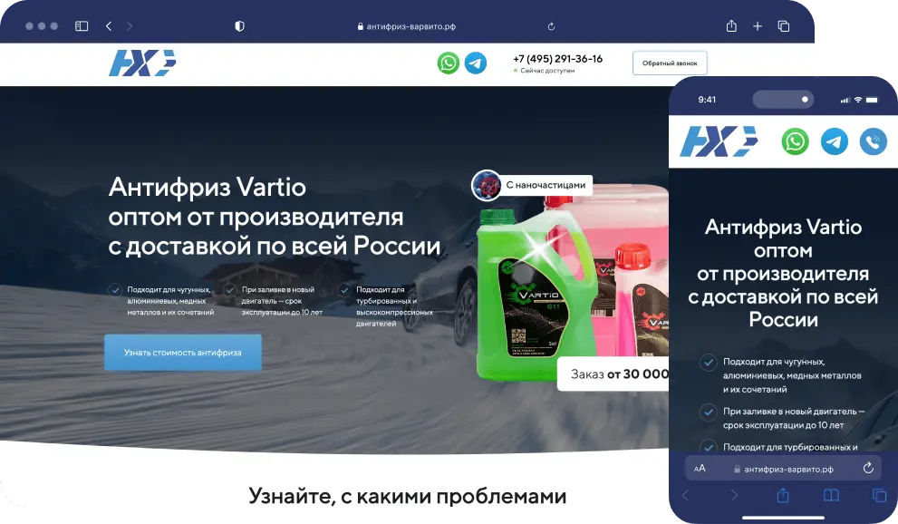Click checkmark for new engine feature on desktop
The height and width of the screenshot is (524, 898).
click(x=229, y=290)
